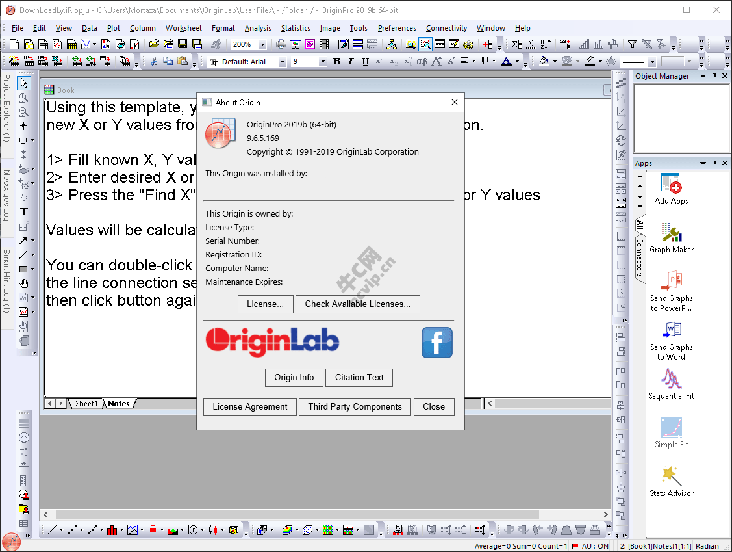The image size is (732, 552).
Task: Click the Print icon in the toolbar
Action: [281, 44]
